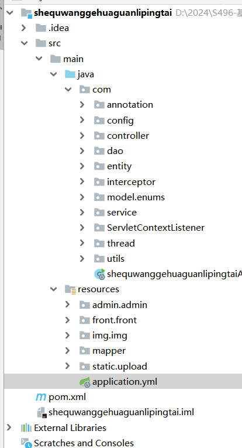The width and height of the screenshot is (242, 448).
Task: Collapse the com package chevron
Action: [68, 90]
